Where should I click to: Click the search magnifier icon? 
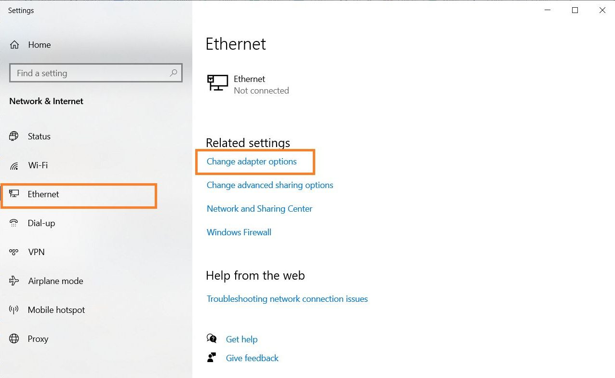click(x=174, y=73)
